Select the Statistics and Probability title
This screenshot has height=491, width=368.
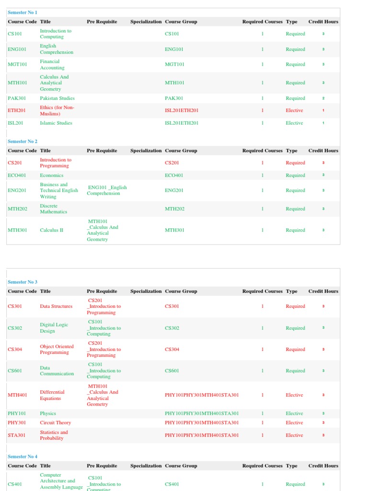tap(54, 435)
